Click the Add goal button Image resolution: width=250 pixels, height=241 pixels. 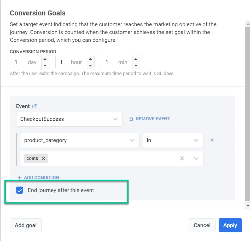(26, 225)
